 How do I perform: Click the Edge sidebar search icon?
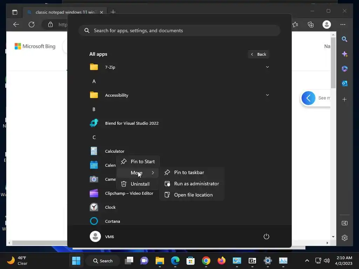pyautogui.click(x=344, y=39)
